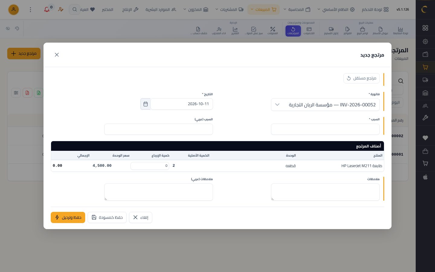This screenshot has height=272, width=435.
Task: Open the المشتريات menu
Action: [x=229, y=9]
